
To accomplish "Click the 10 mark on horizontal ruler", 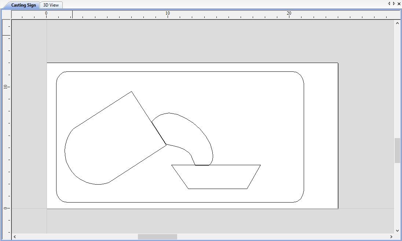I will click(167, 13).
